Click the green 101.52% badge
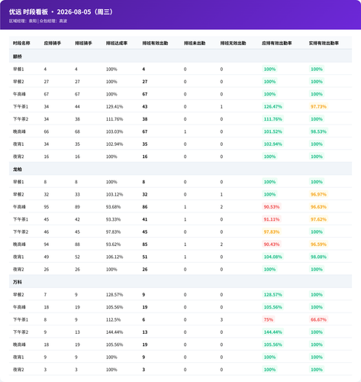The width and height of the screenshot is (361, 382). click(x=272, y=131)
